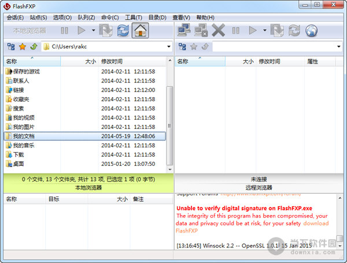
Task: Click the remote pane transfer queue icon
Action: [277, 30]
